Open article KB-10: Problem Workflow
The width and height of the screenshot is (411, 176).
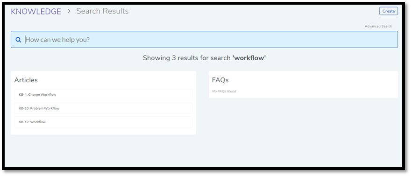(103, 108)
